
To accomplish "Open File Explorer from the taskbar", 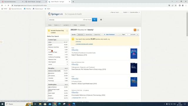I will (x=40, y=104).
